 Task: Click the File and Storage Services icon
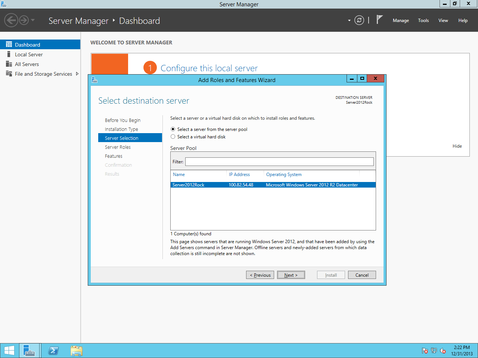click(9, 73)
